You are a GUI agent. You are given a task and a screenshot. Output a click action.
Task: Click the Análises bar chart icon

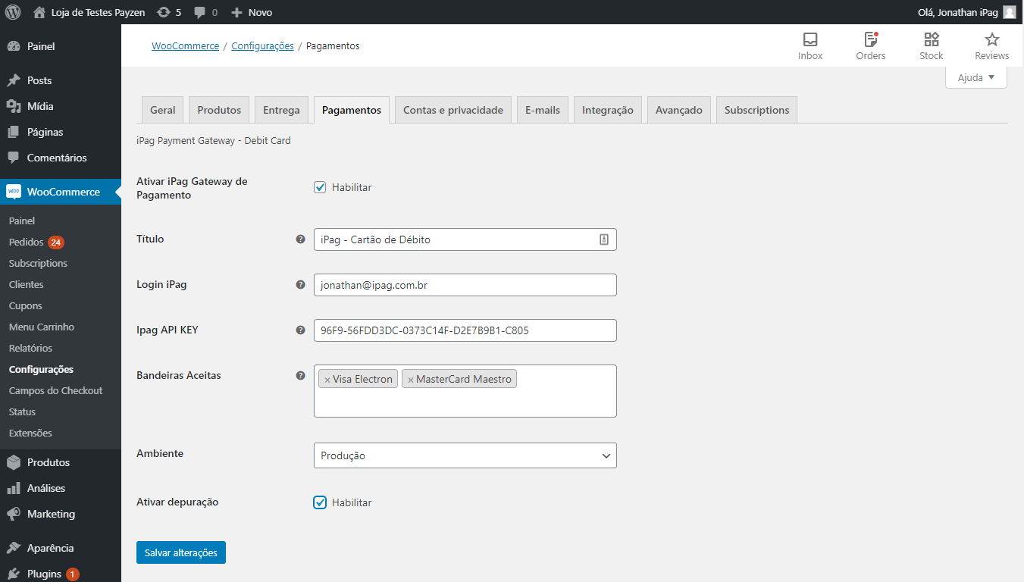point(14,488)
